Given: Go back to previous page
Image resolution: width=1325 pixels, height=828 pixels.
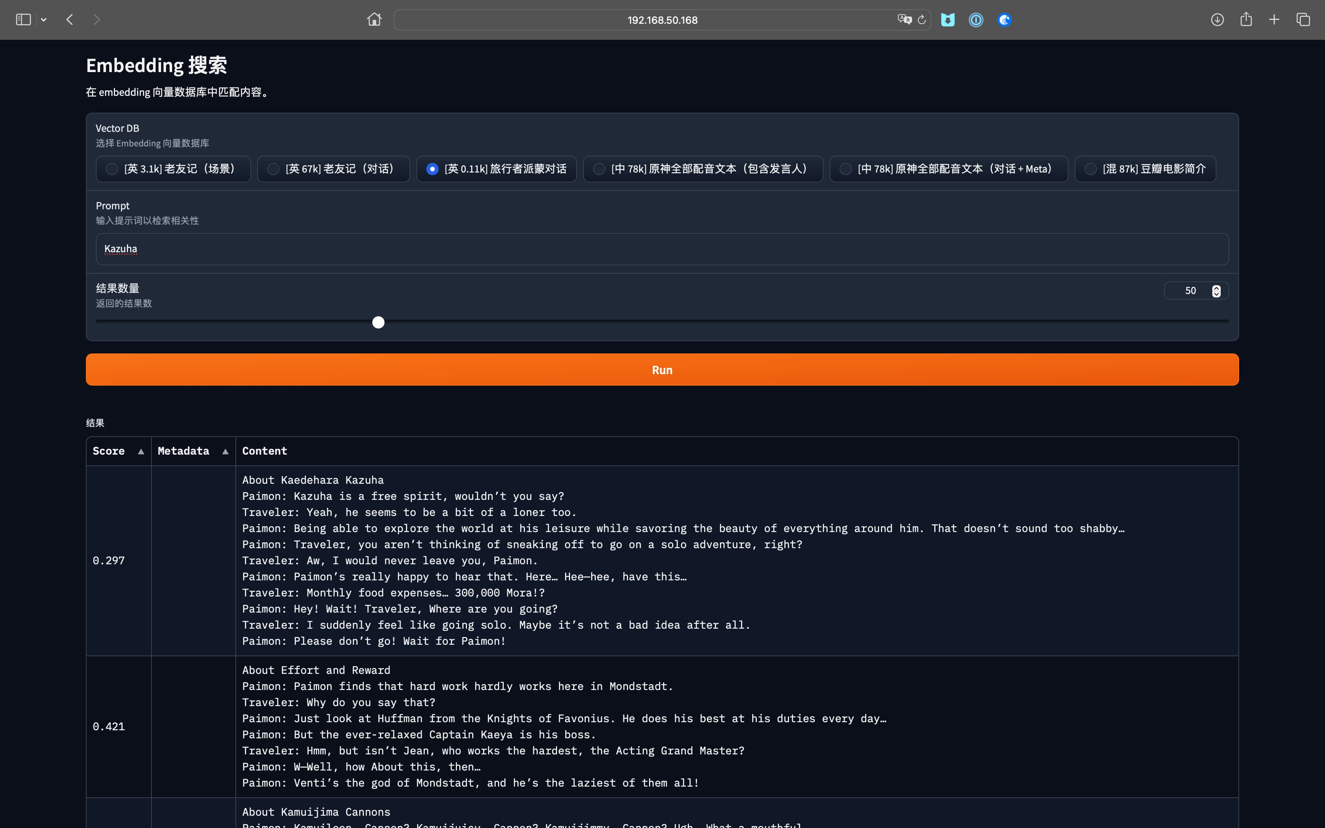Looking at the screenshot, I should point(69,20).
